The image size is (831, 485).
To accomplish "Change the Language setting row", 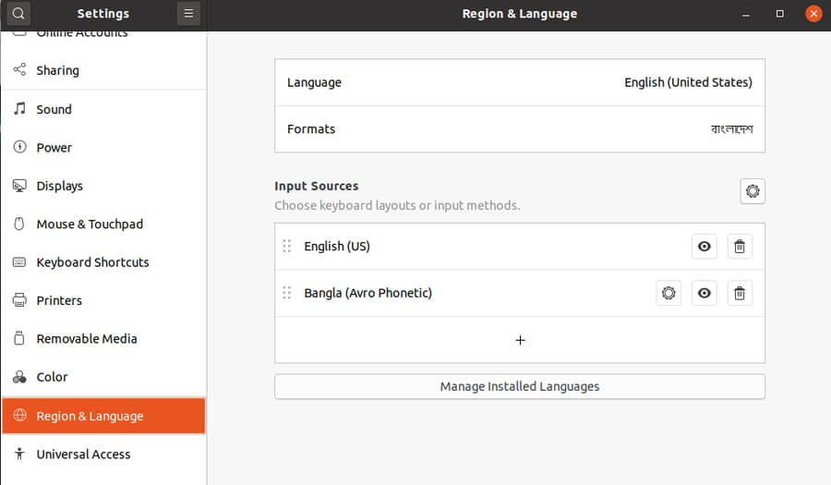I will point(520,82).
